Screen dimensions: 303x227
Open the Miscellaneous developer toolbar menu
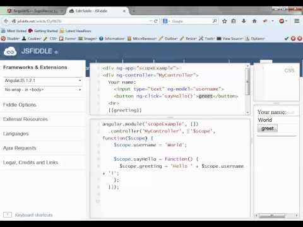point(142,38)
